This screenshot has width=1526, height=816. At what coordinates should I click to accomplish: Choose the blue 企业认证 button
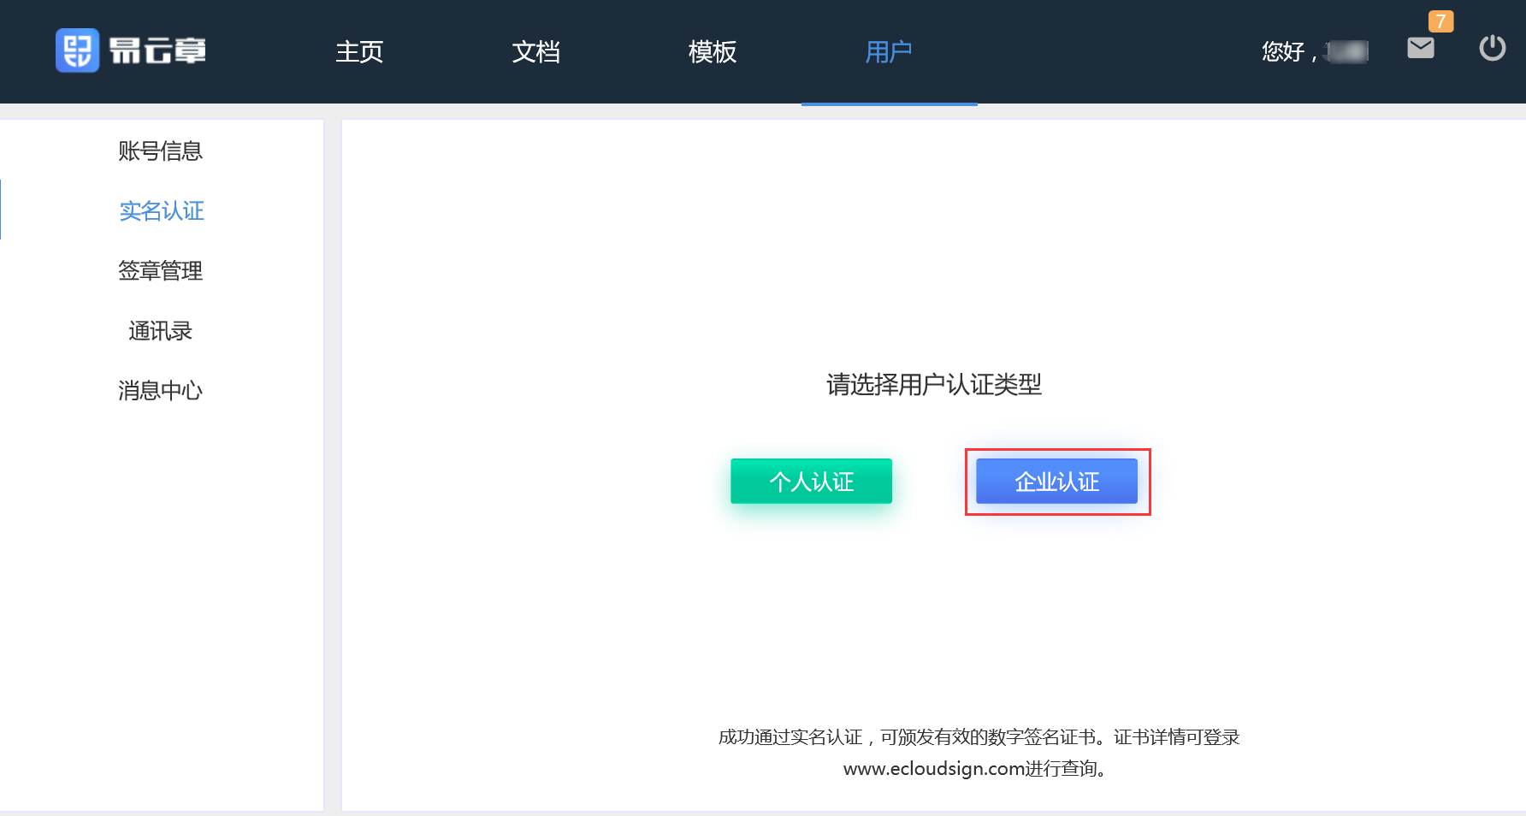[x=1056, y=482]
